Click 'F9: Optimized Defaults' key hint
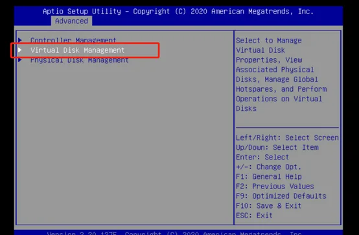This screenshot has width=359, height=235. point(281,196)
